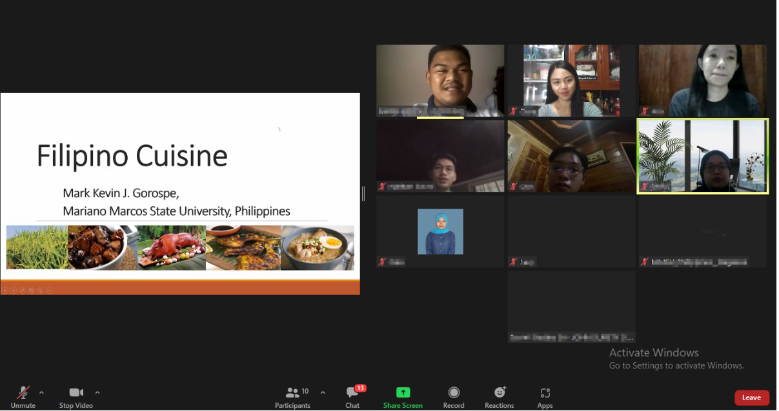Click the profile photo with blue hijab
The height and width of the screenshot is (411, 779).
pos(440,231)
